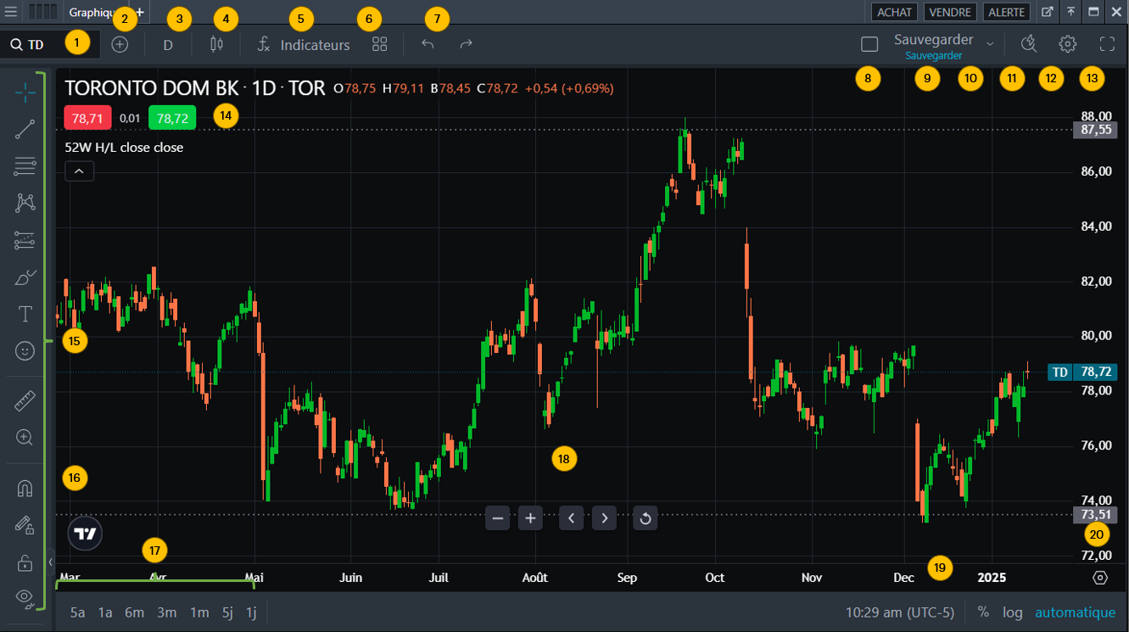This screenshot has height=632, width=1129.
Task: Toggle the log scale option
Action: [x=1012, y=612]
